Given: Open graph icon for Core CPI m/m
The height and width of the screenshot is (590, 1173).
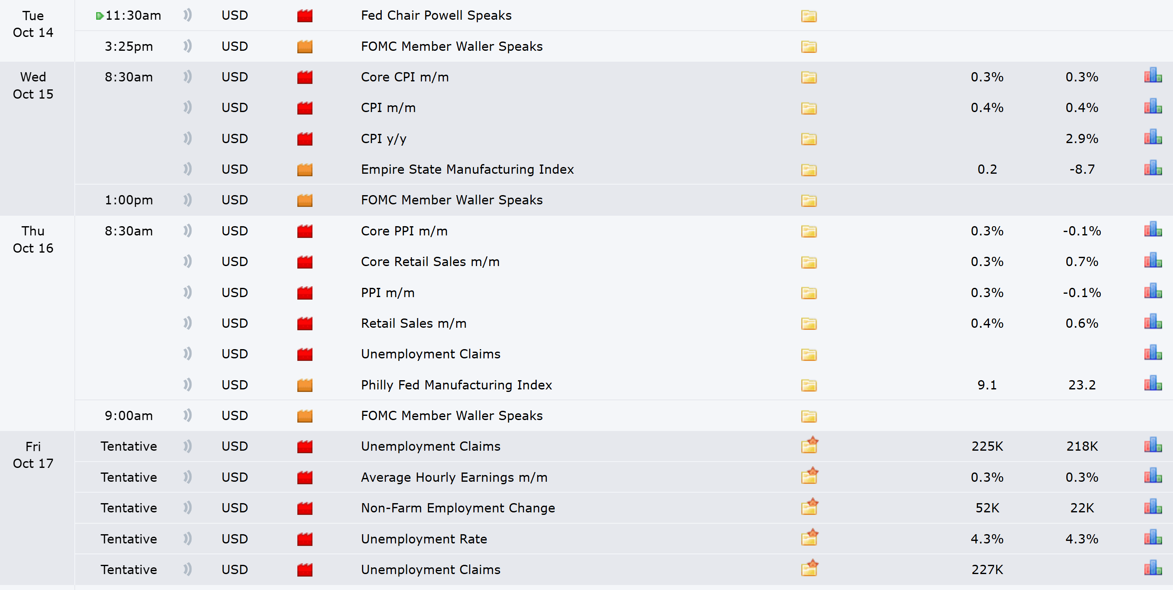Looking at the screenshot, I should point(1152,76).
